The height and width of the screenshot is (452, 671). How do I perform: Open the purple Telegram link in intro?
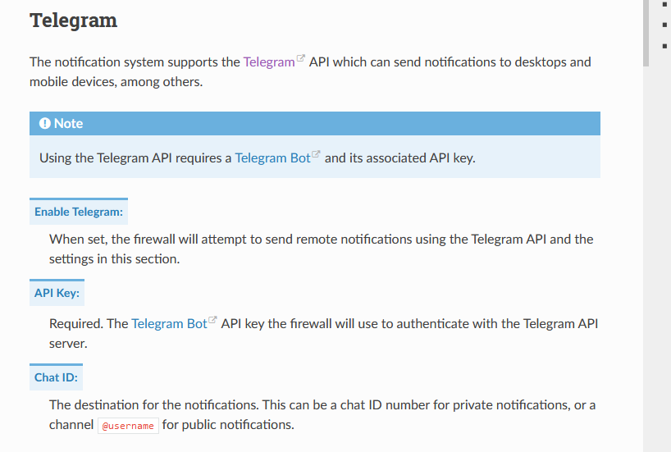(x=268, y=62)
